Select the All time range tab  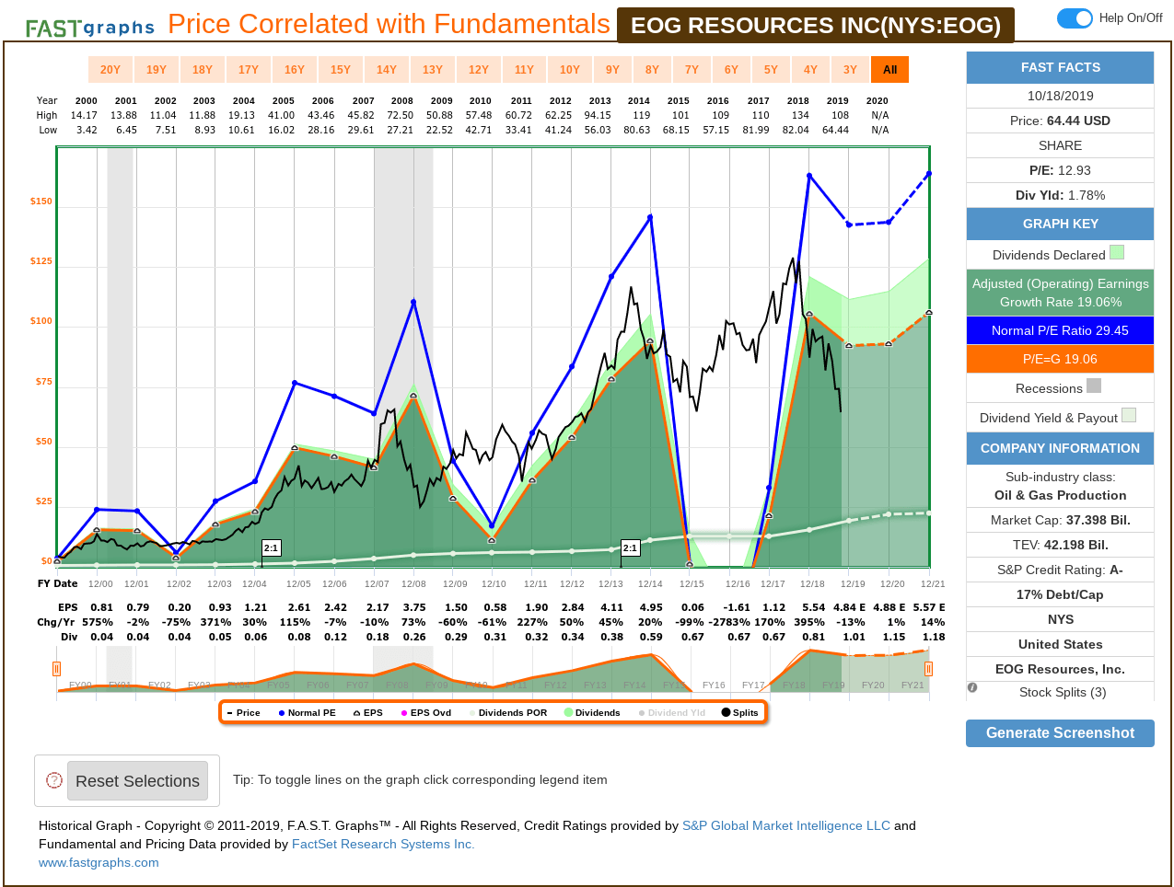click(x=889, y=70)
